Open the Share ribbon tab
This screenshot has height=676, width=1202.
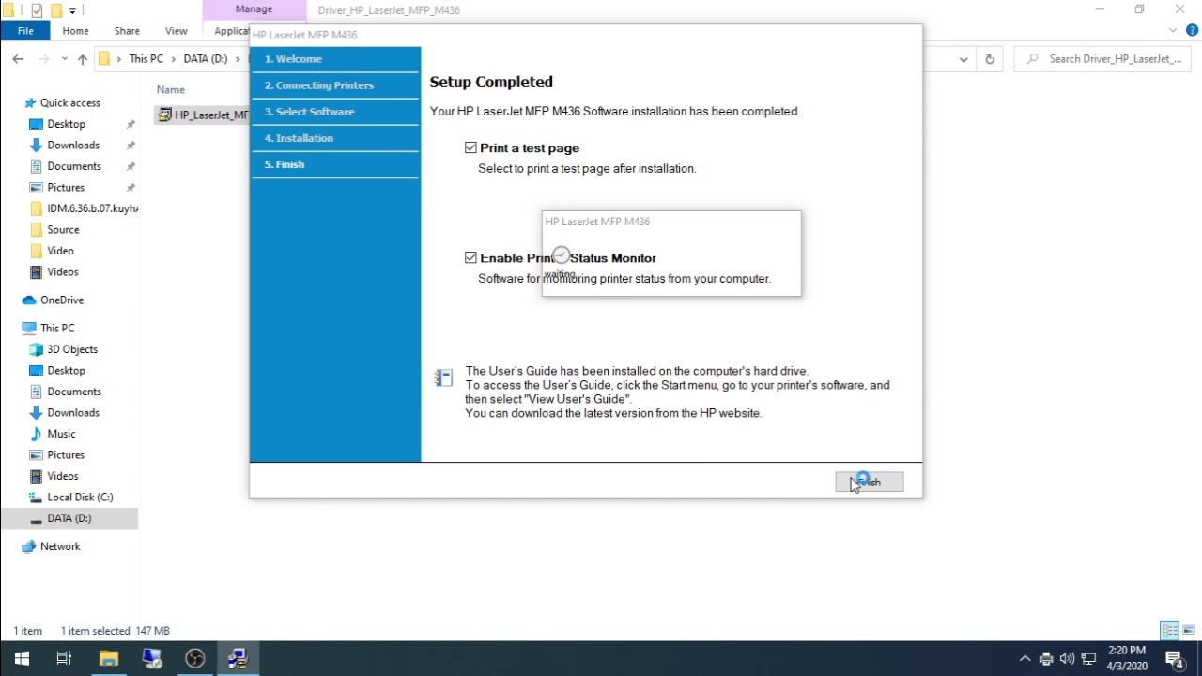[127, 31]
